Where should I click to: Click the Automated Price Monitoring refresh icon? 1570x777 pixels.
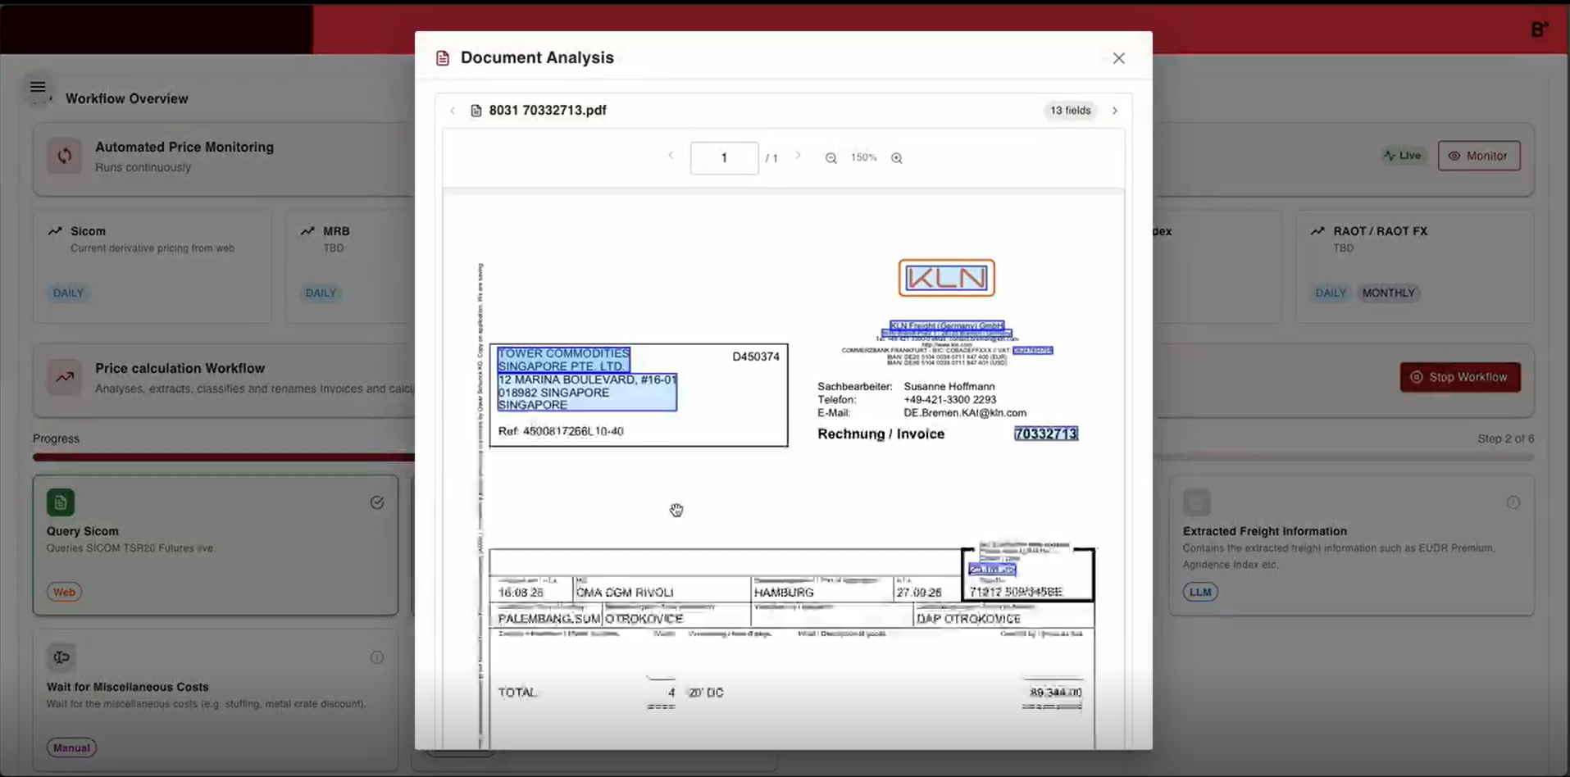pyautogui.click(x=64, y=156)
